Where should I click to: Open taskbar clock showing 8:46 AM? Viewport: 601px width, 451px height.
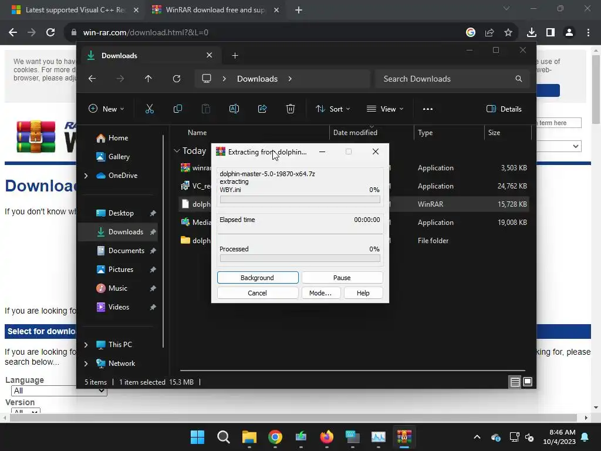(559, 437)
